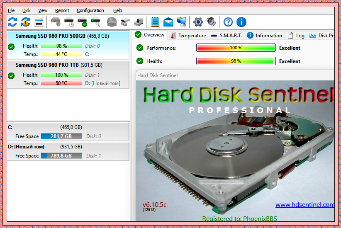Switch to the Temperature tab
The image size is (341, 228).
188,35
